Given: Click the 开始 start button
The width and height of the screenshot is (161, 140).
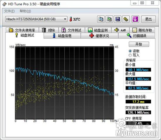Looking at the screenshot, I should (139, 44).
